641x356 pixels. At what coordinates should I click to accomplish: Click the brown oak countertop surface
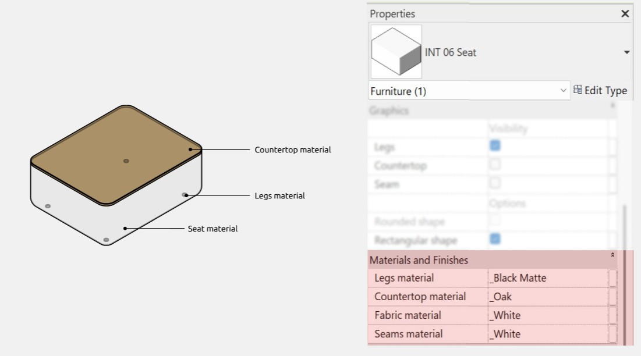tap(116, 155)
